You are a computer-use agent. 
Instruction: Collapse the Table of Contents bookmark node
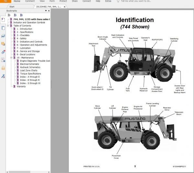coord(8,26)
